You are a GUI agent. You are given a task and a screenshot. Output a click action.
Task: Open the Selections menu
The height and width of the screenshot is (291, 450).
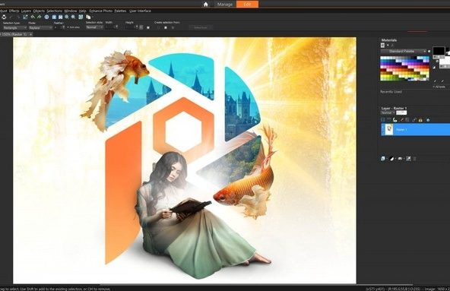click(55, 11)
